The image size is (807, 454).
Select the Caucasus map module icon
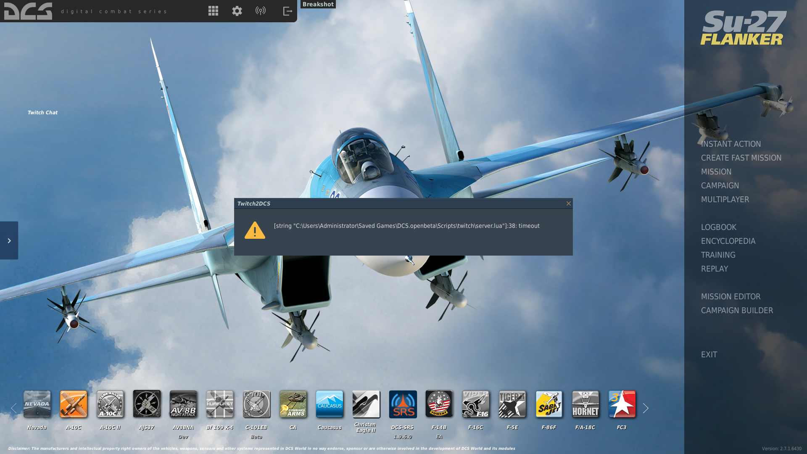tap(330, 404)
